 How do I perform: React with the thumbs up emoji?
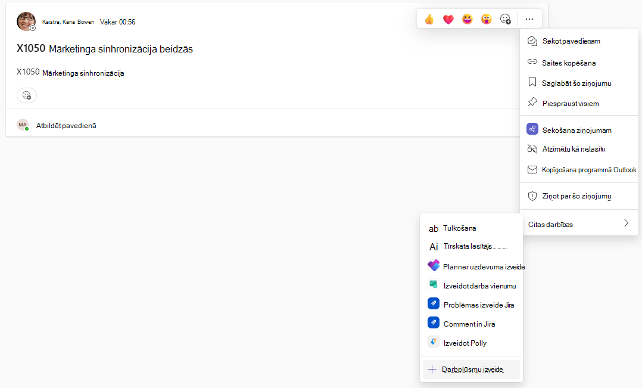pyautogui.click(x=429, y=19)
